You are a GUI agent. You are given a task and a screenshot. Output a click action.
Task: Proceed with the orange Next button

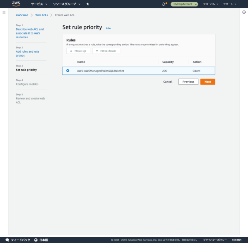pos(208,82)
